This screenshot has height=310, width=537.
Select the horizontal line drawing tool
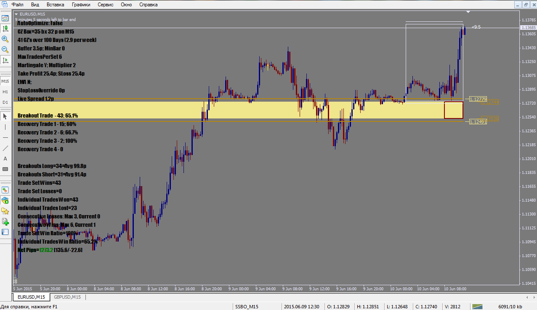coord(5,137)
